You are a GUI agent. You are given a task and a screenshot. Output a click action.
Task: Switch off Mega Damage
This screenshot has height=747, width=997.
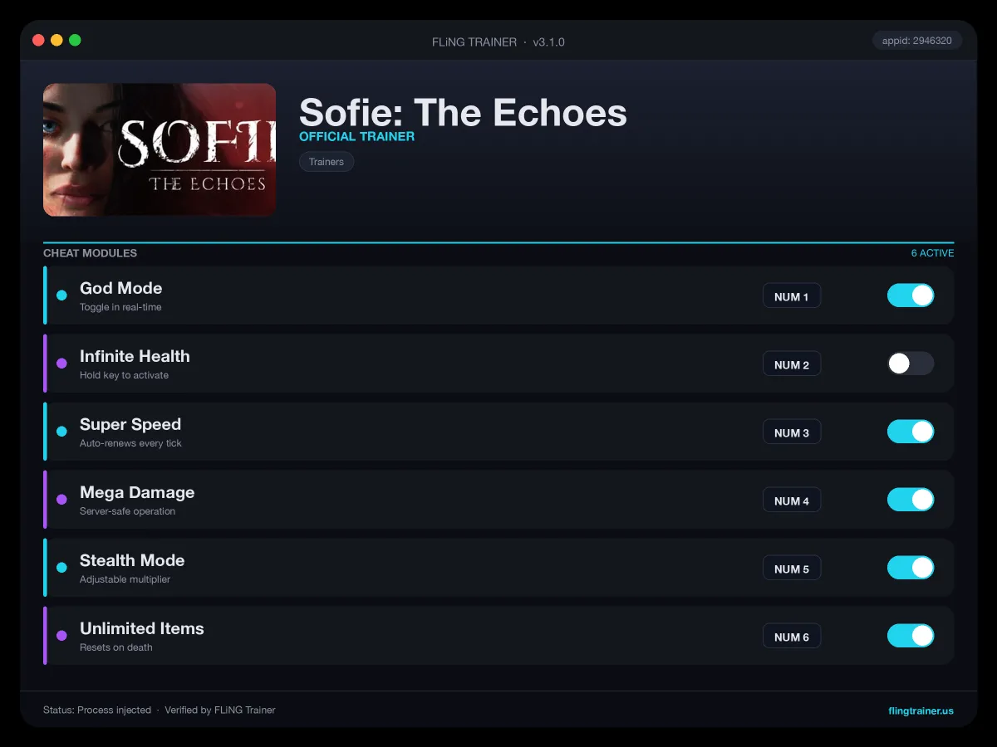point(911,500)
